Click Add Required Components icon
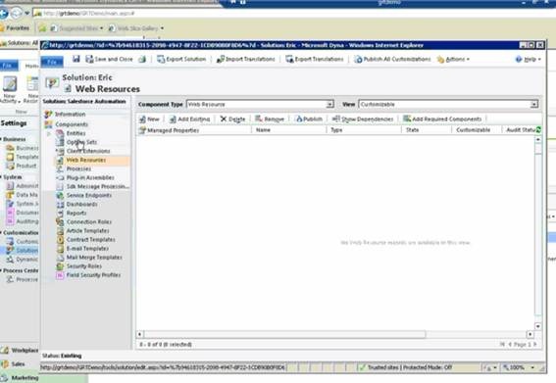The width and height of the screenshot is (556, 383). (x=407, y=119)
